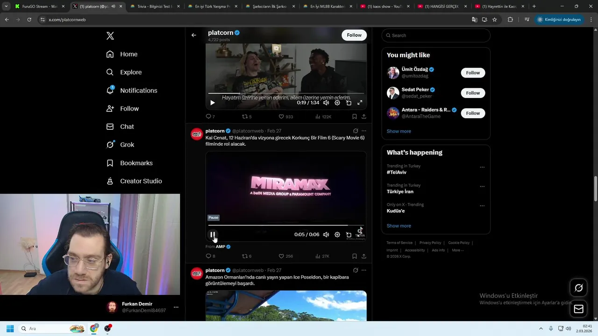Reply to the post with 7 comments
The image size is (598, 336).
coord(210,117)
